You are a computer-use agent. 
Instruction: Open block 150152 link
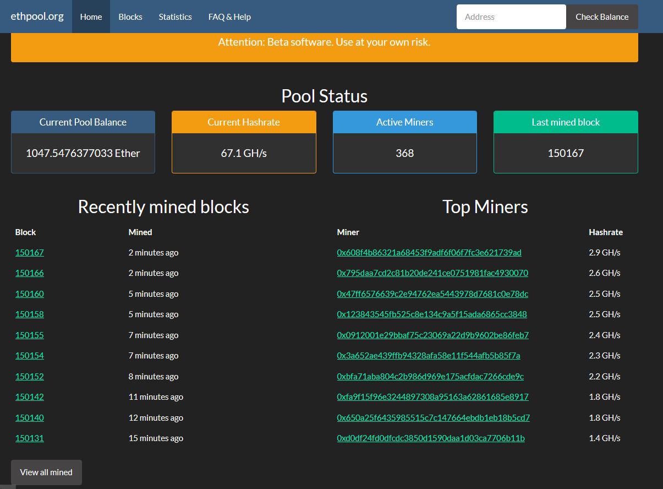point(30,377)
